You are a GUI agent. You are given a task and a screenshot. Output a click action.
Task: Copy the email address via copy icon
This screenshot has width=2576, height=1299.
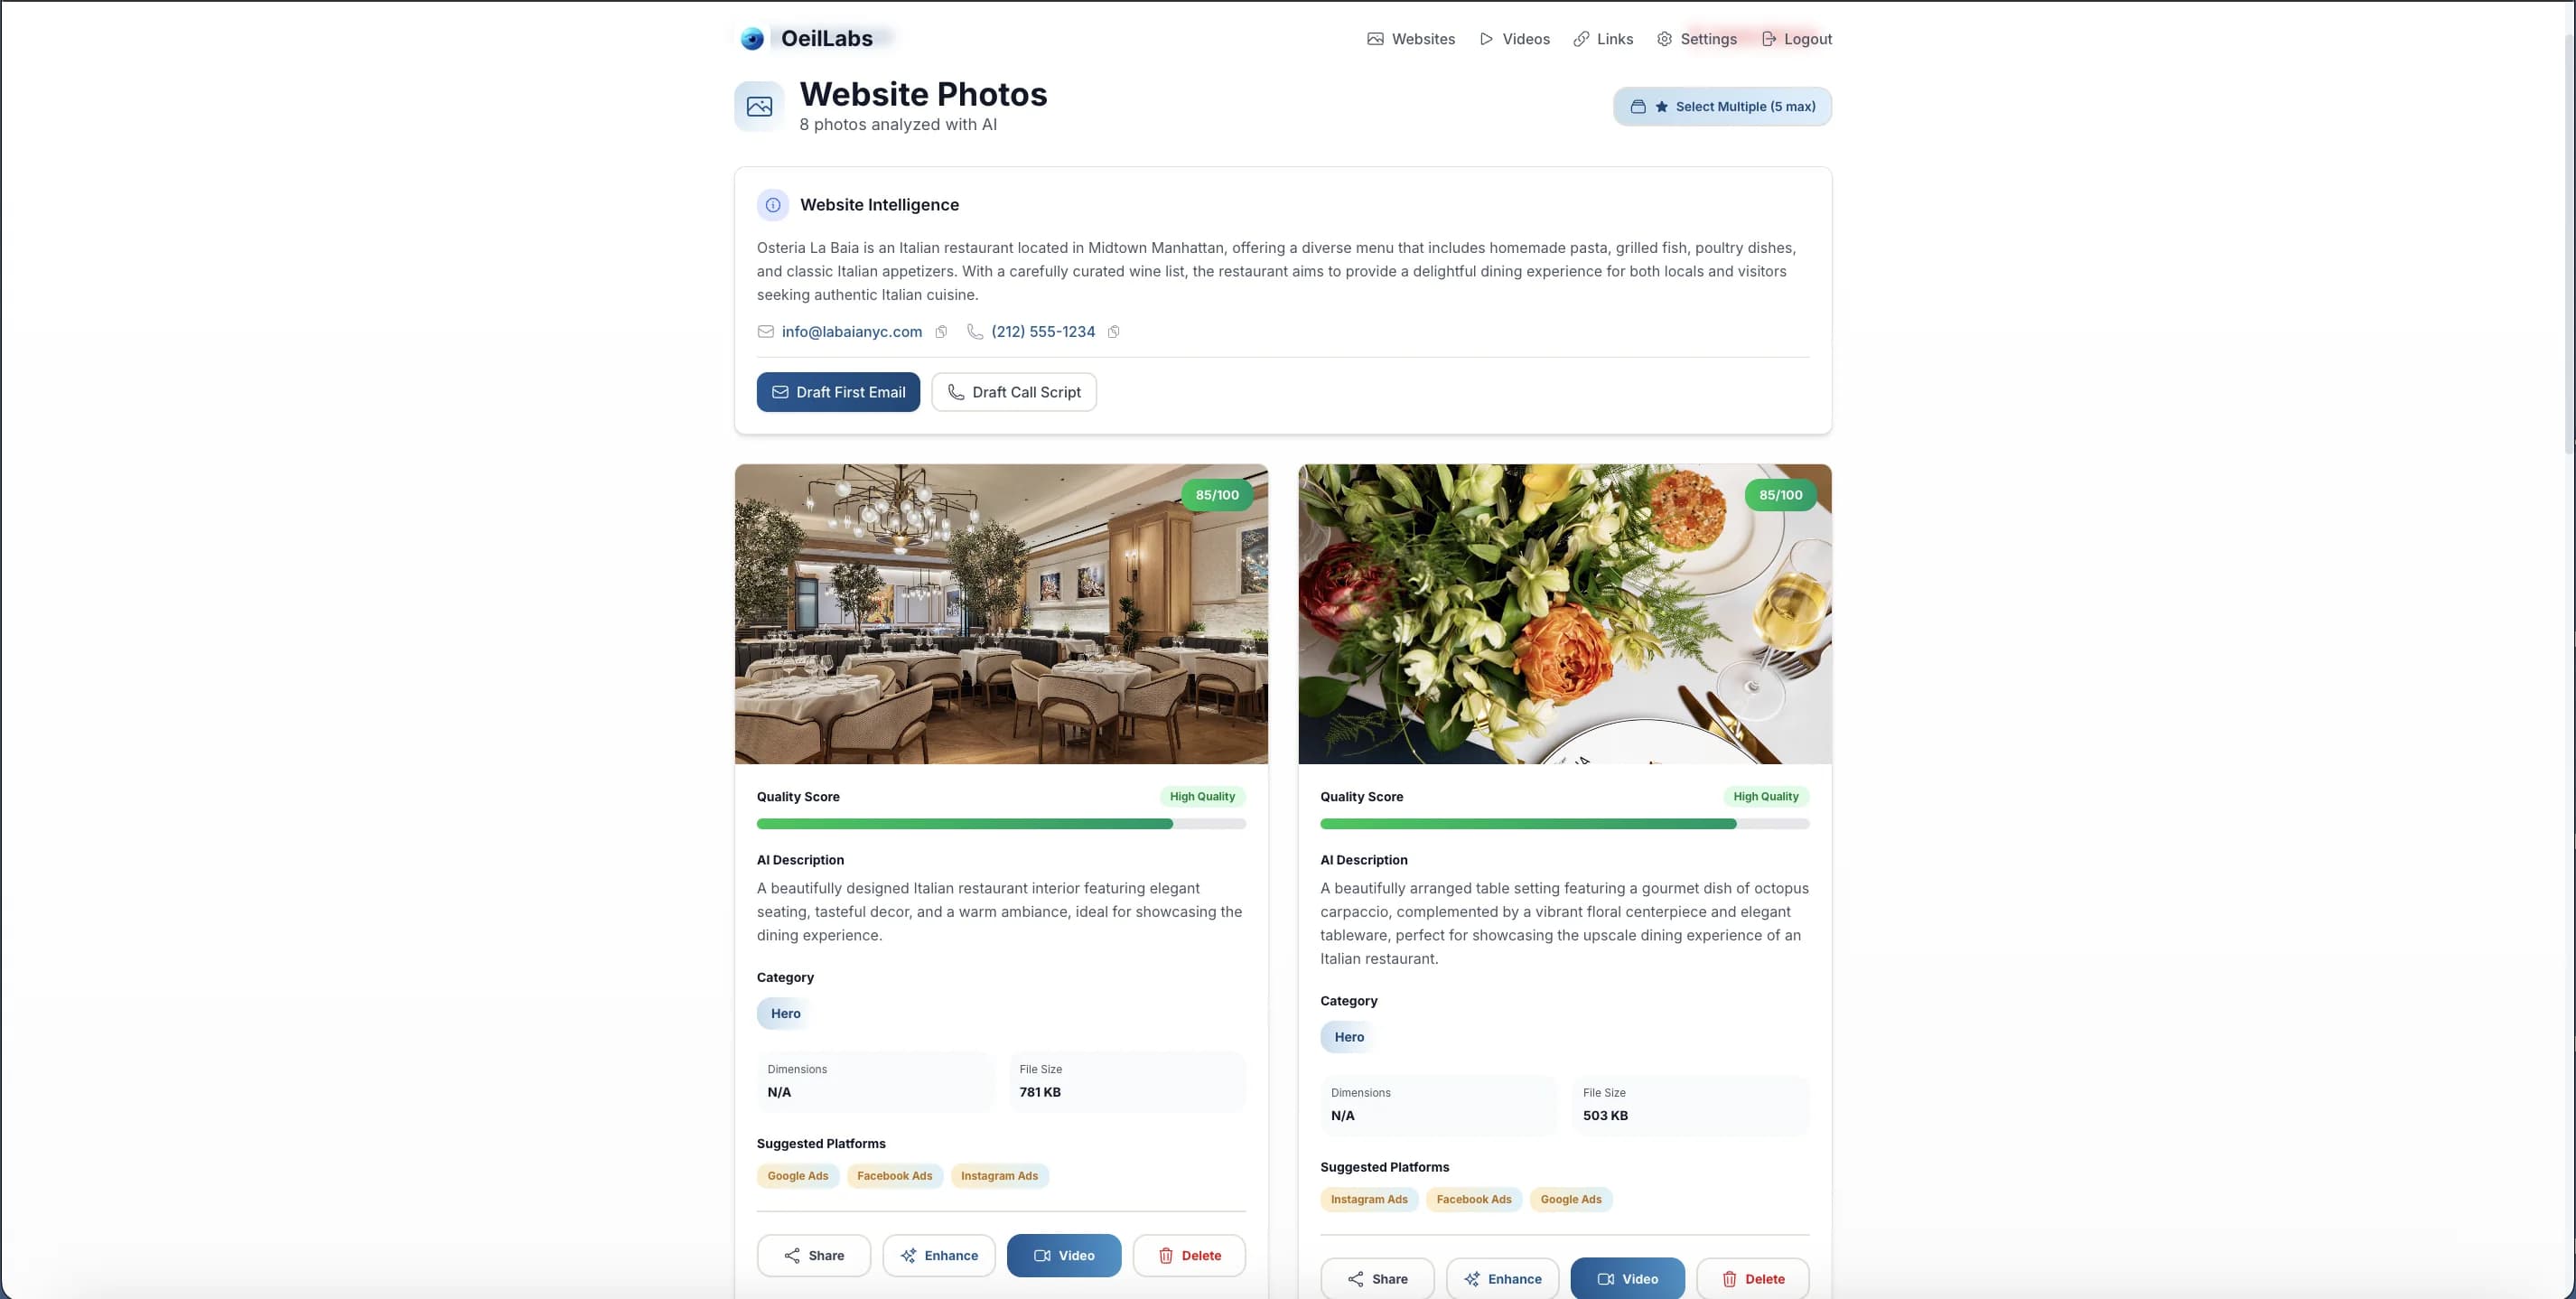point(941,332)
